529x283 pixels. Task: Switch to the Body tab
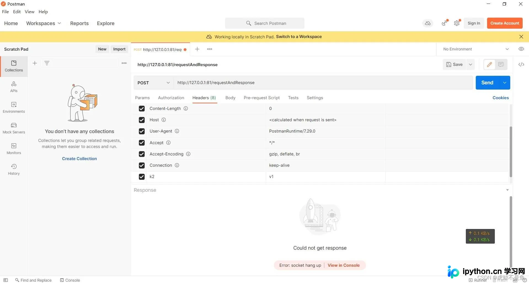[x=230, y=98]
